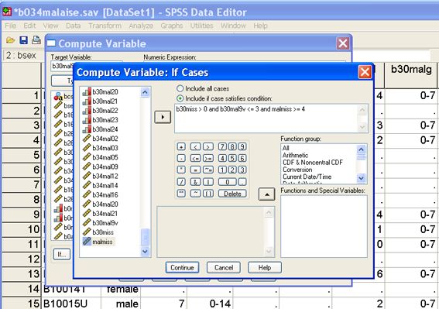Click the Open file folder toolbar icon
This screenshot has width=439, height=309.
[10, 40]
